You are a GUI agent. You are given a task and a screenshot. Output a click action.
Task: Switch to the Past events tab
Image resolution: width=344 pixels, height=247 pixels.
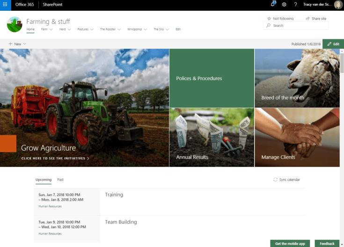coord(60,180)
